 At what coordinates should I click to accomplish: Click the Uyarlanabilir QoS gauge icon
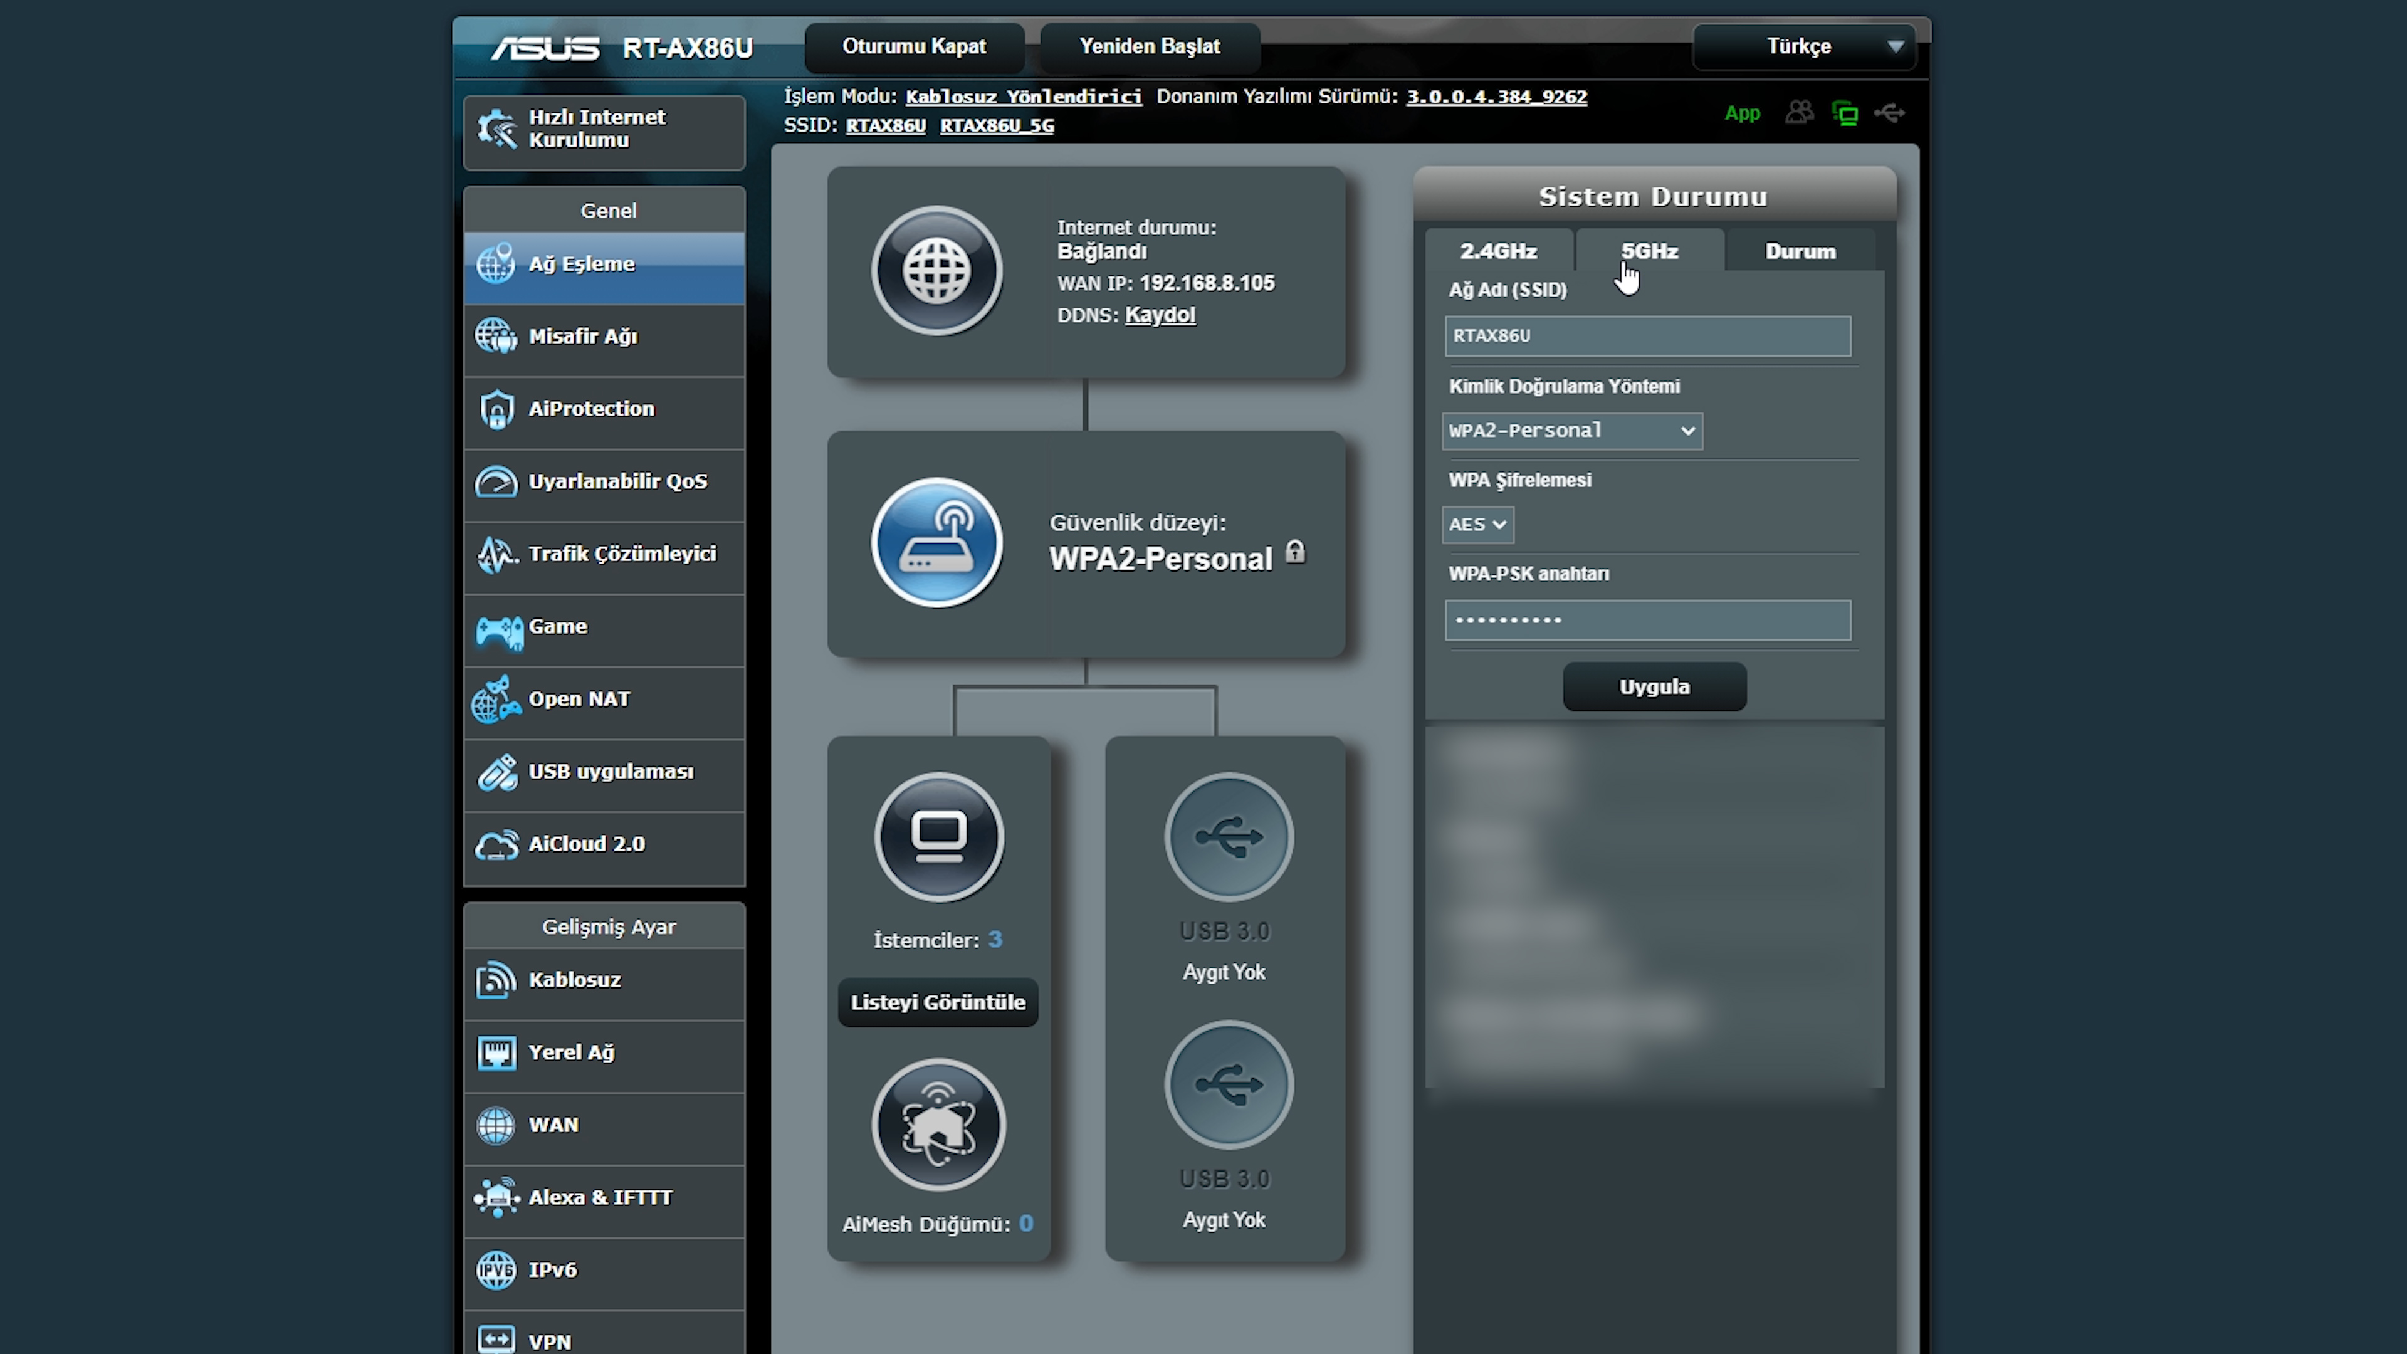496,482
